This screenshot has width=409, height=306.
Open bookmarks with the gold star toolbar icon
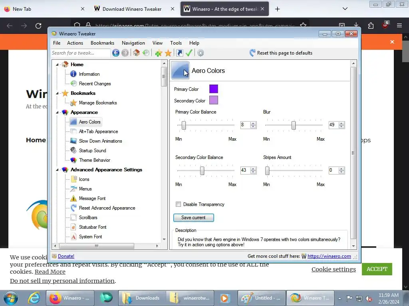pos(168,53)
